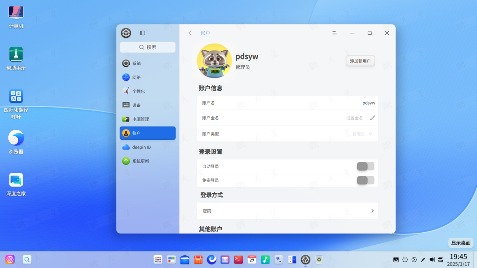
Task: Open the onscreen keyboard tray icon
Action: 396,260
